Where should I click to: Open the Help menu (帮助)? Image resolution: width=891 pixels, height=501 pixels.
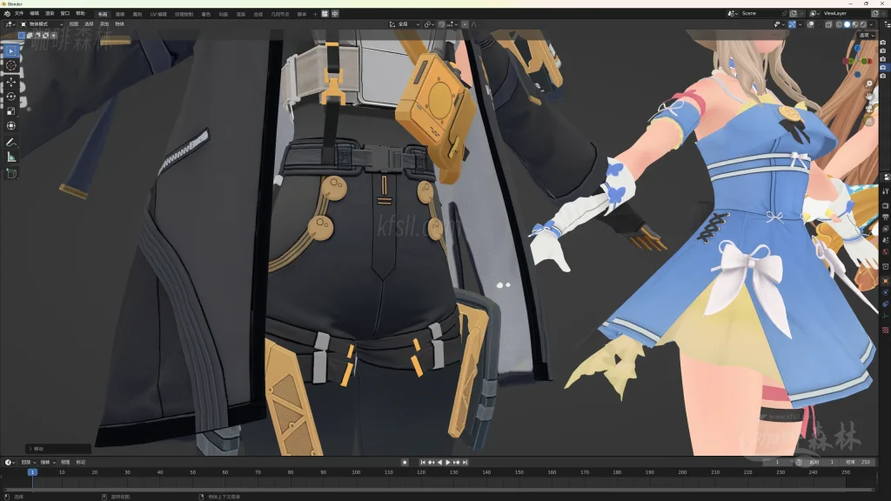pos(81,14)
